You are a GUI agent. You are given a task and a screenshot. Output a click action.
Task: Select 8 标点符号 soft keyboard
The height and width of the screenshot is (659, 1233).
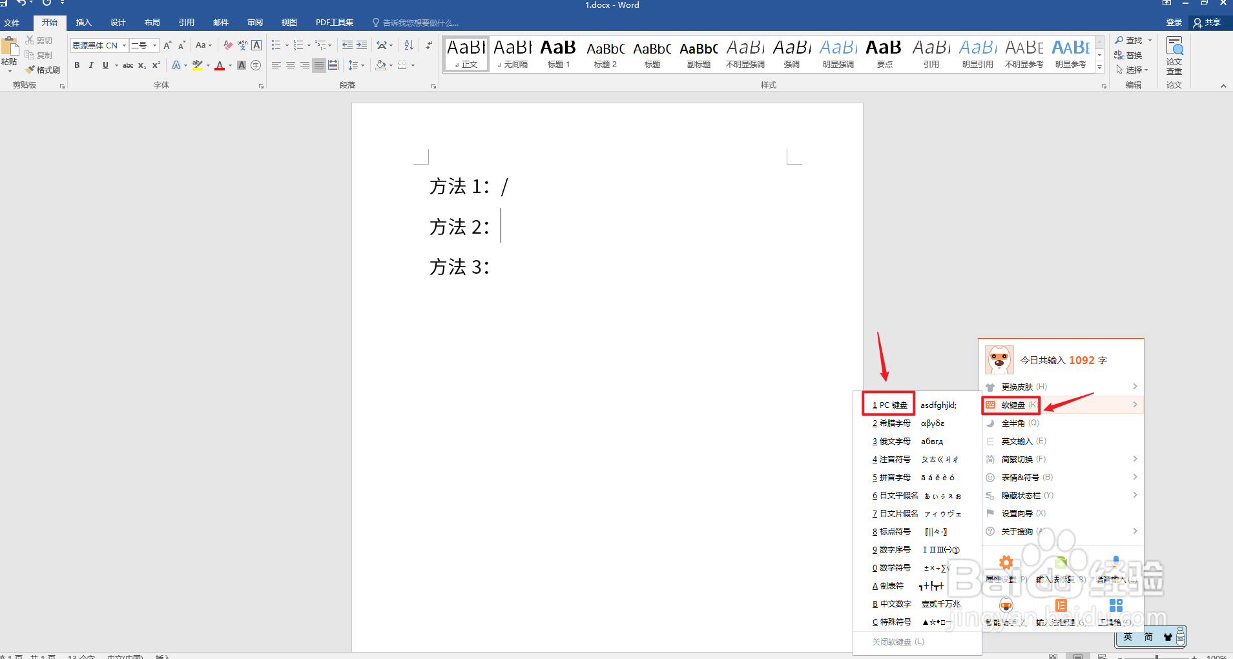click(917, 531)
